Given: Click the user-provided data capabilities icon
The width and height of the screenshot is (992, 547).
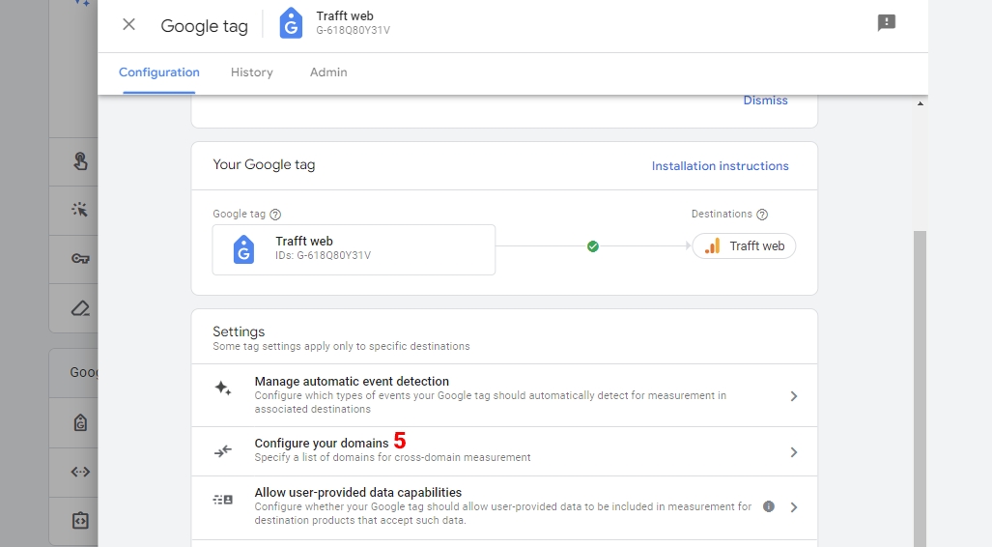Looking at the screenshot, I should click(x=223, y=500).
